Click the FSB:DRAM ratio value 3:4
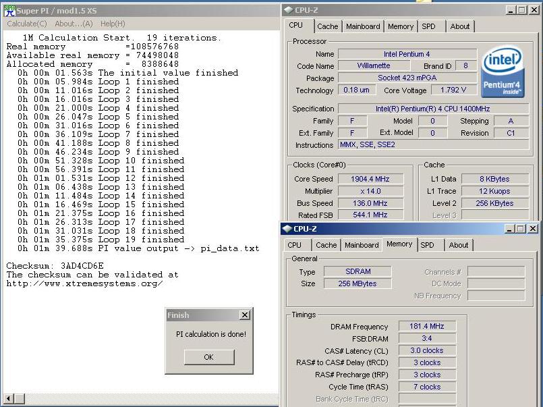The image size is (543, 407). tap(427, 338)
